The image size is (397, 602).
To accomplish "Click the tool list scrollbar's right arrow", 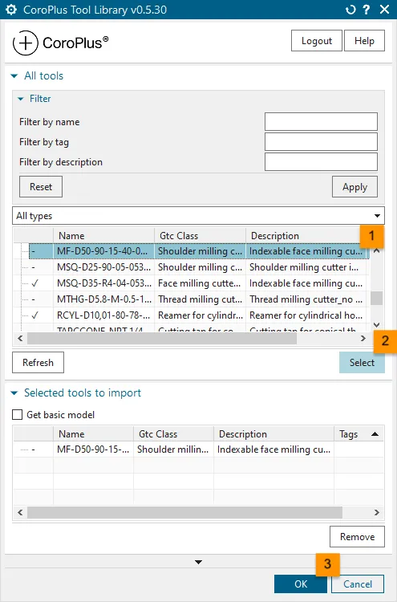I will [x=363, y=338].
